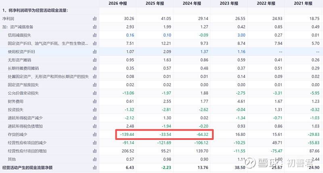
Task: Select the 2021 年报 column header
Action: pos(303,3)
